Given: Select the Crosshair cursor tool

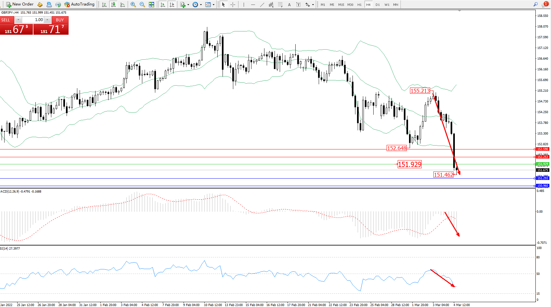Looking at the screenshot, I should point(233,5).
